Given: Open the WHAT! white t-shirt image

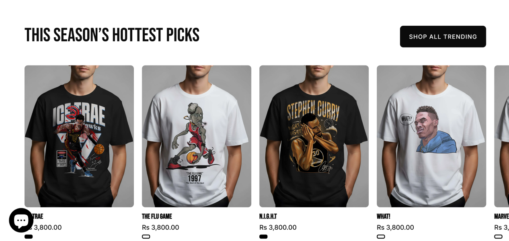Looking at the screenshot, I should coord(431,136).
